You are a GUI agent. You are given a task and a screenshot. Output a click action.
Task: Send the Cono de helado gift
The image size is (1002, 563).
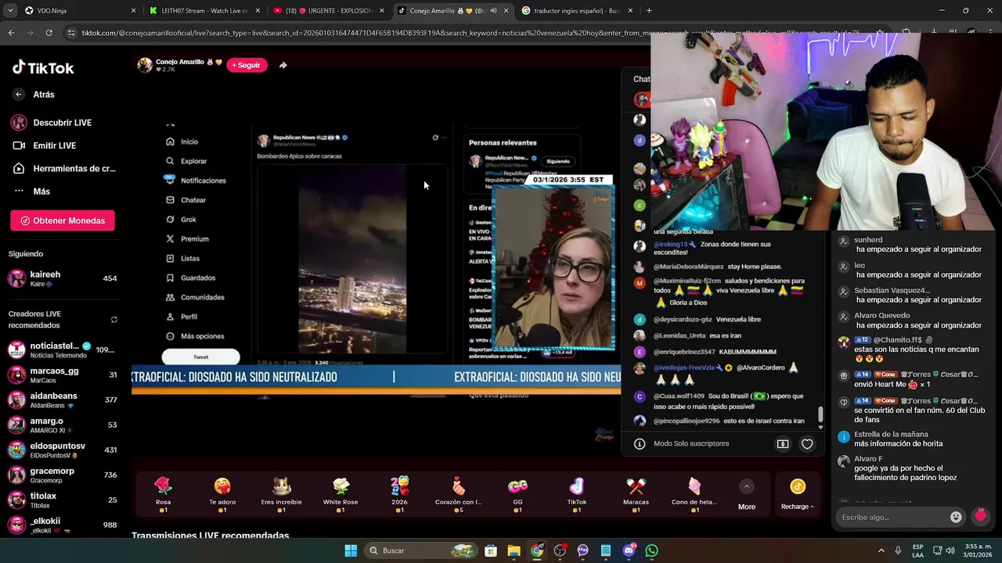[x=694, y=494]
